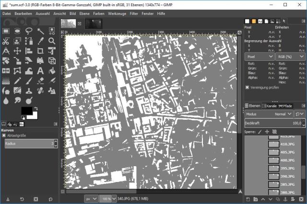Select the Free Select lasso tool
Viewport: 307px width, 204px height.
[x=29, y=31]
